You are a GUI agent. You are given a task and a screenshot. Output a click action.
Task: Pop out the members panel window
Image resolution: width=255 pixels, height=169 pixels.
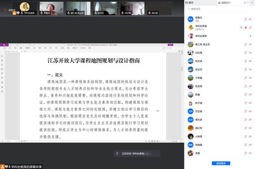(x=245, y=3)
